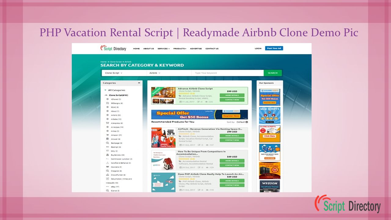Click the gear icon beside About (1)
The image size is (391, 220).
pos(108,111)
